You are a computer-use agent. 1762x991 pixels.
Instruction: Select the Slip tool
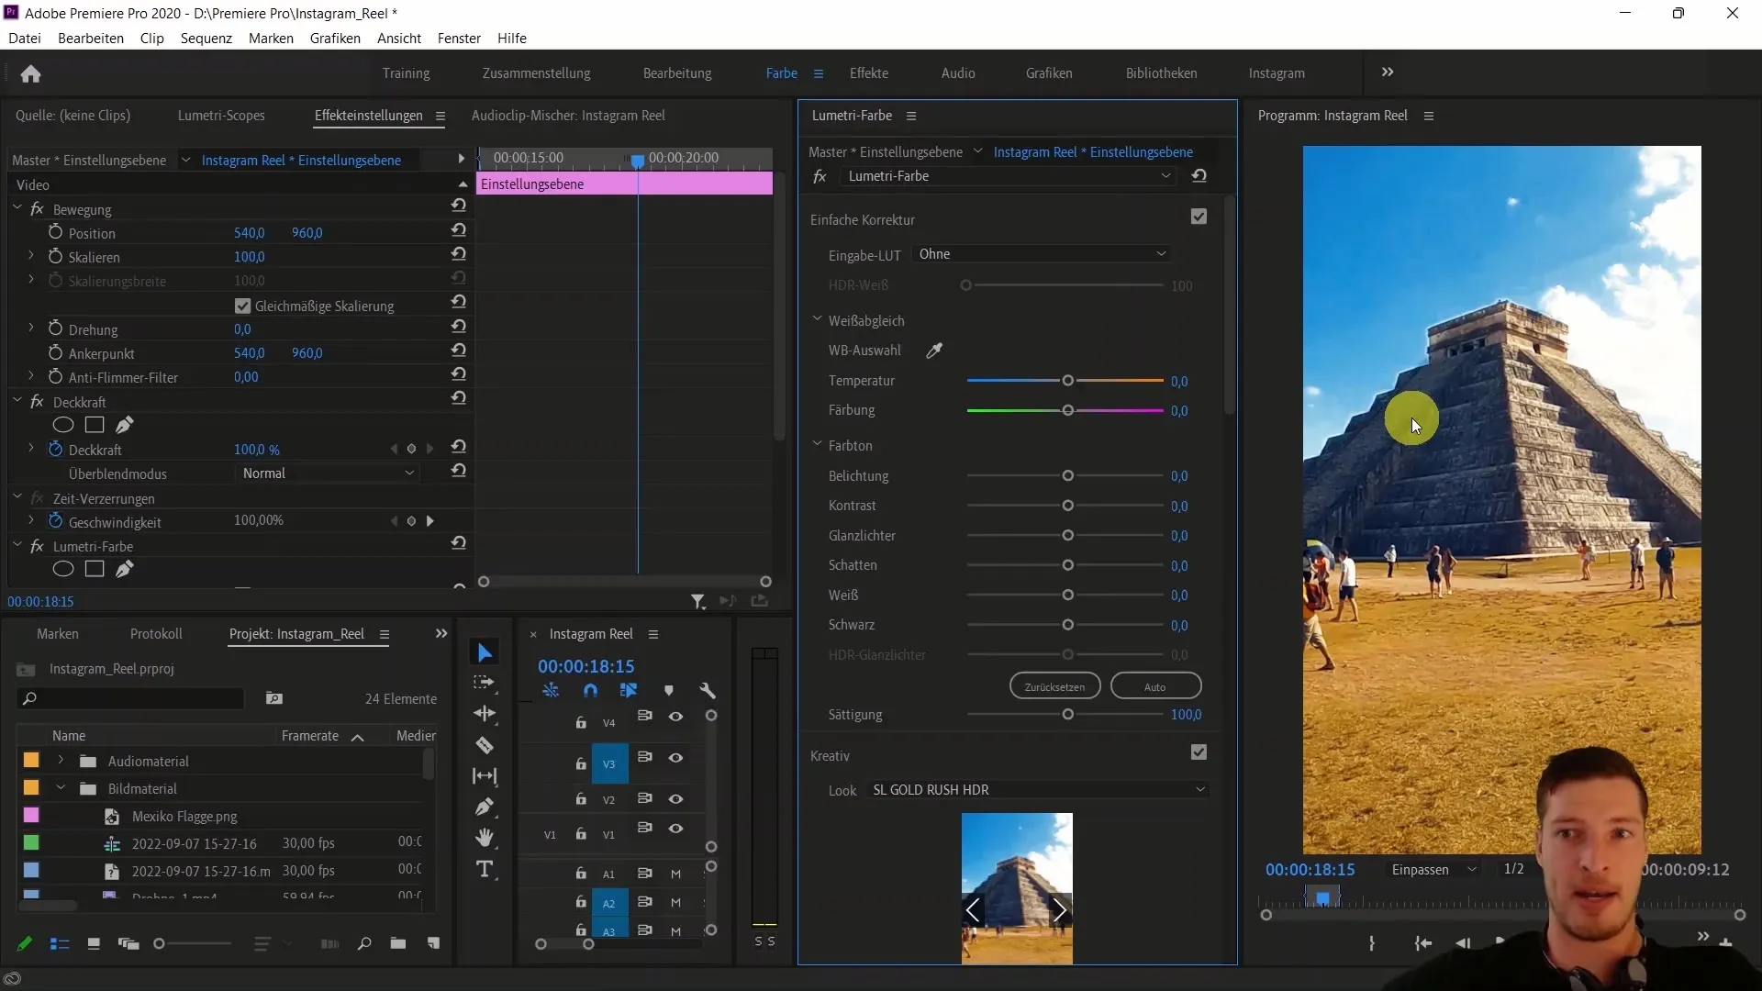pos(485,776)
